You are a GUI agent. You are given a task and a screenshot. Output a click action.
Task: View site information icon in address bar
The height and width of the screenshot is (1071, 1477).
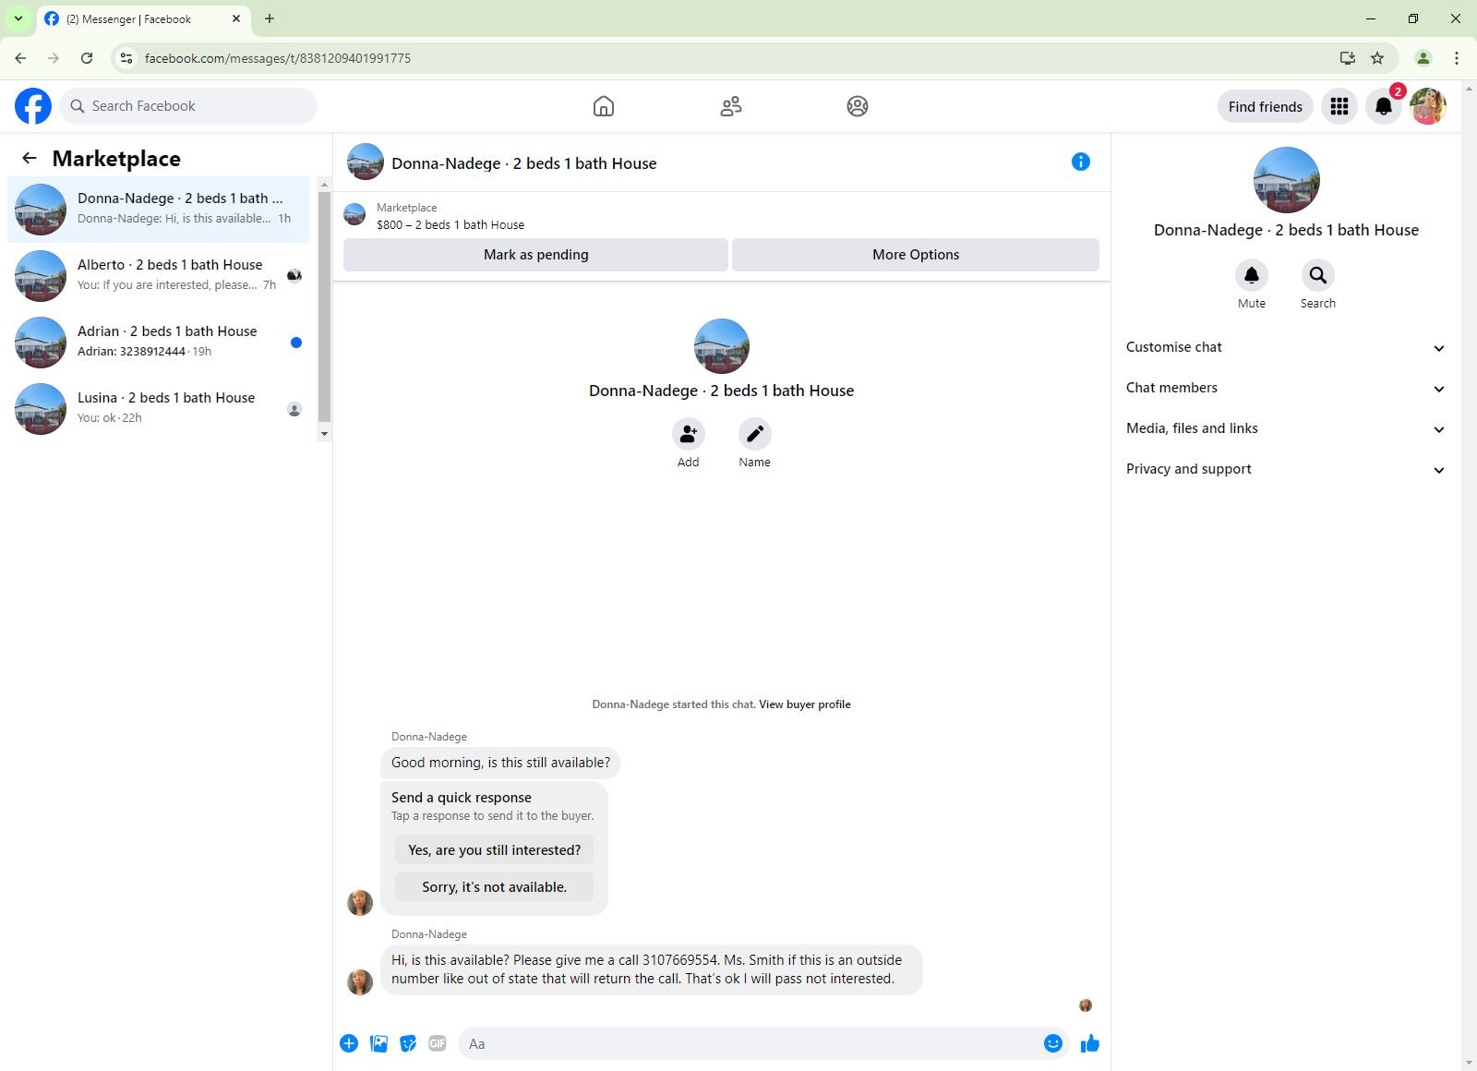[126, 58]
